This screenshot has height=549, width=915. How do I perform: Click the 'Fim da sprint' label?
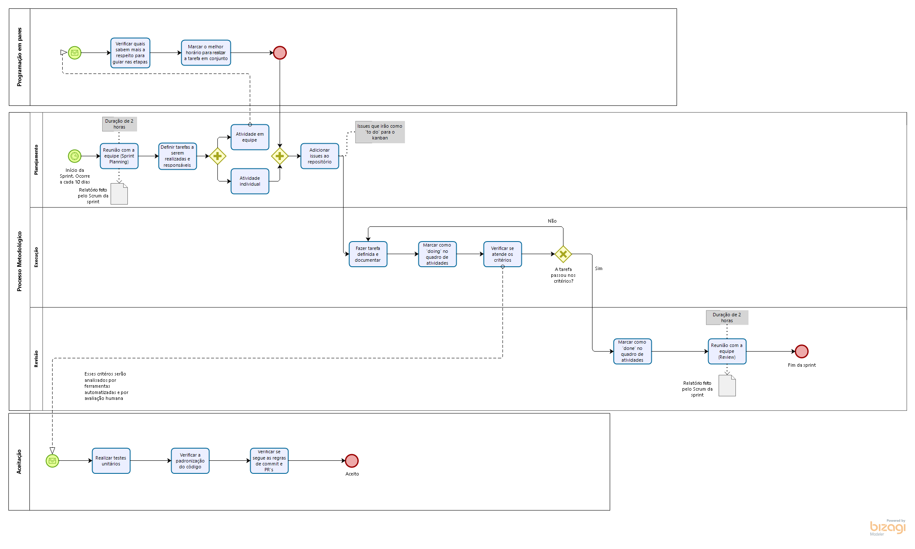[801, 365]
